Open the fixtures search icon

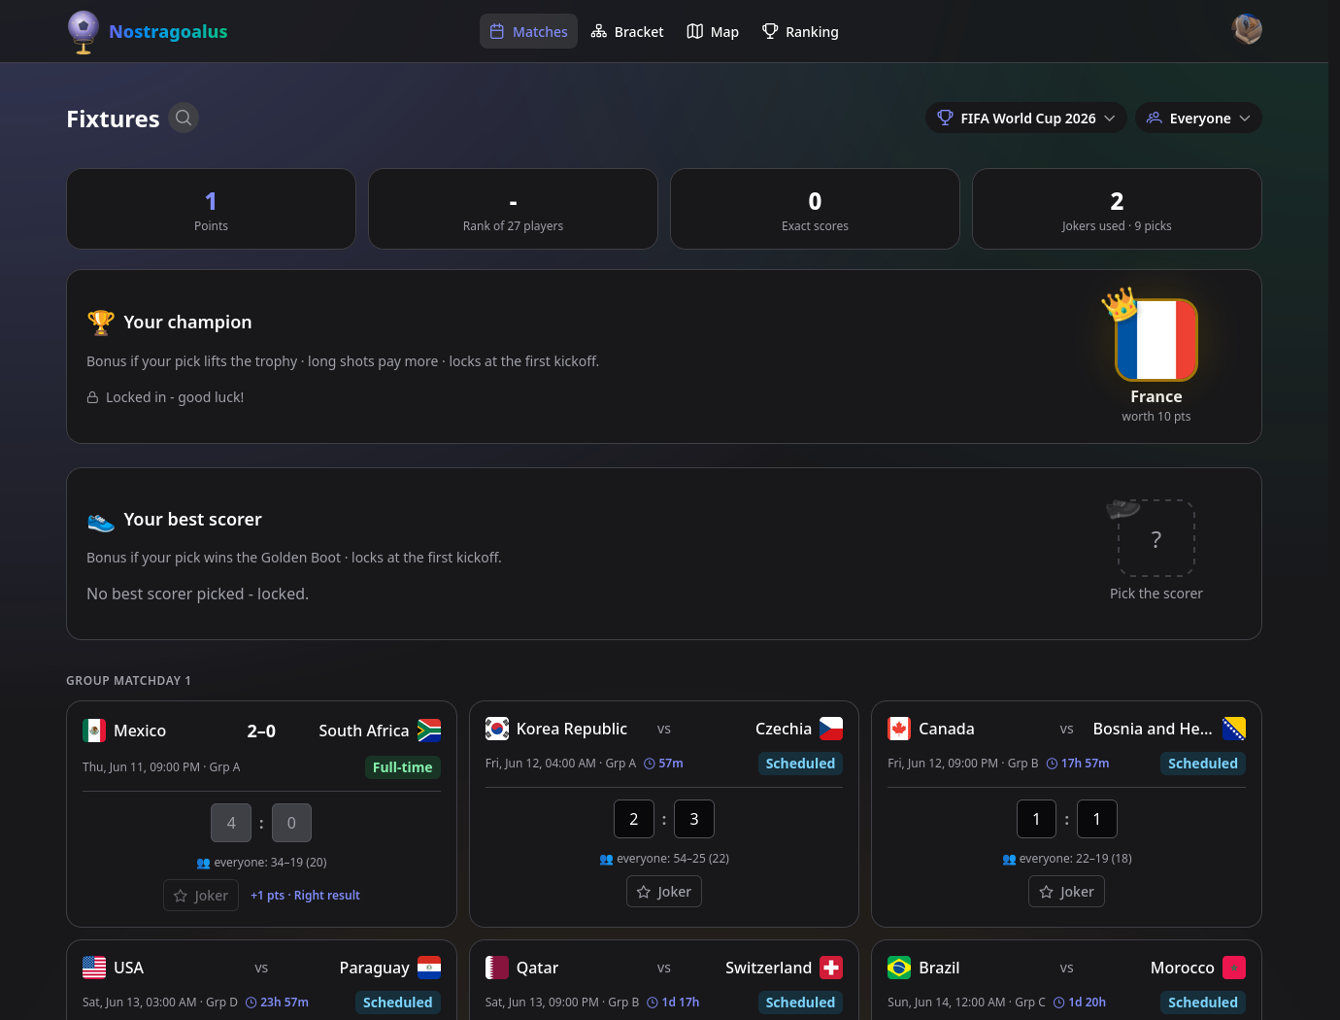point(184,118)
